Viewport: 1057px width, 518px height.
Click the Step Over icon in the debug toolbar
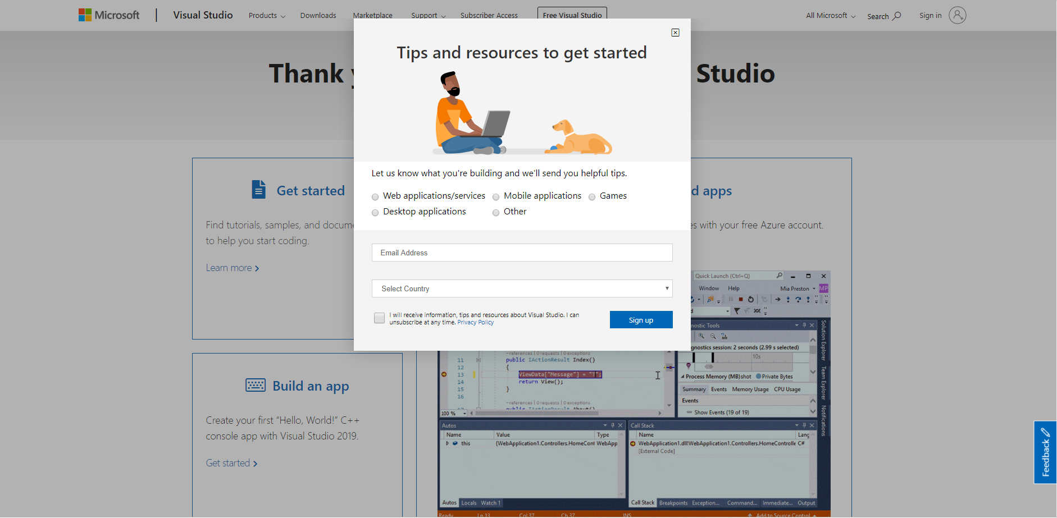click(798, 300)
